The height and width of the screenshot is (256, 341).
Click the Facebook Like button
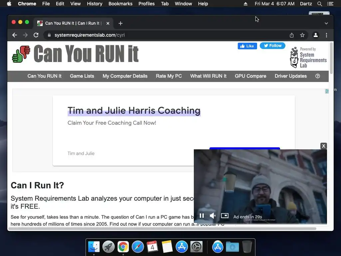click(247, 46)
